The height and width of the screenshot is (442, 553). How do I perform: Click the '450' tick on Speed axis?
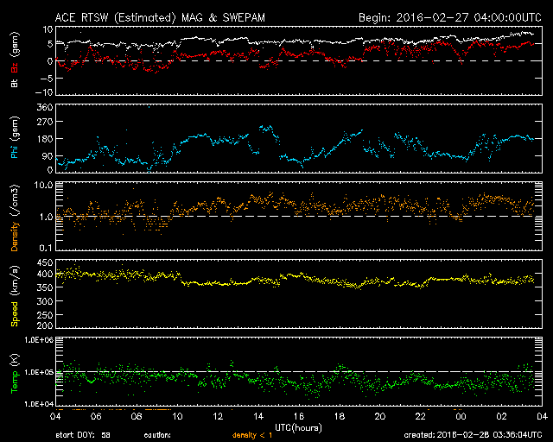pos(45,263)
